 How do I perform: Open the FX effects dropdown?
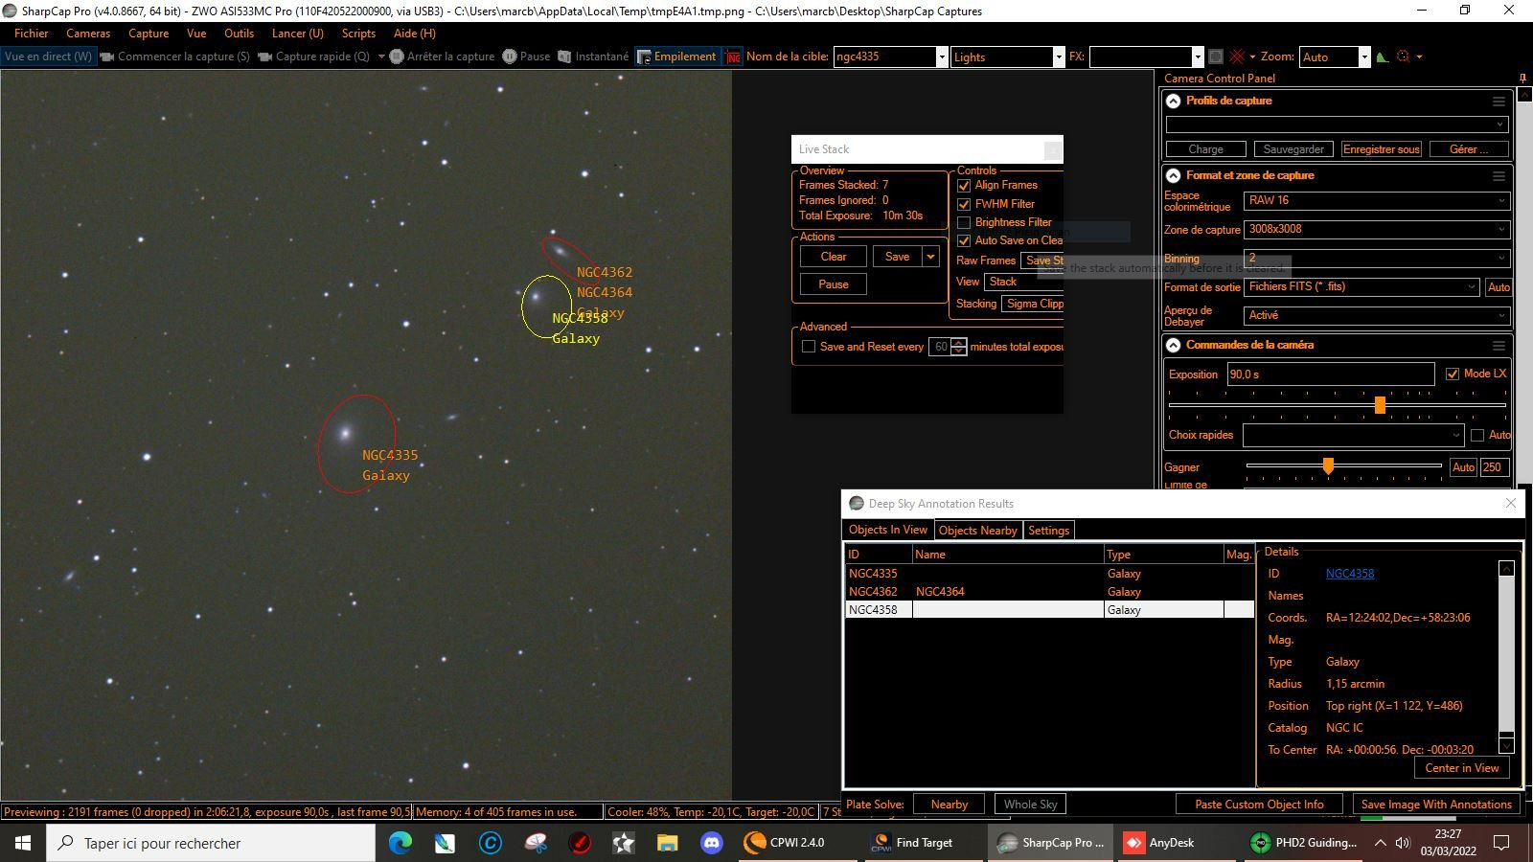point(1197,57)
